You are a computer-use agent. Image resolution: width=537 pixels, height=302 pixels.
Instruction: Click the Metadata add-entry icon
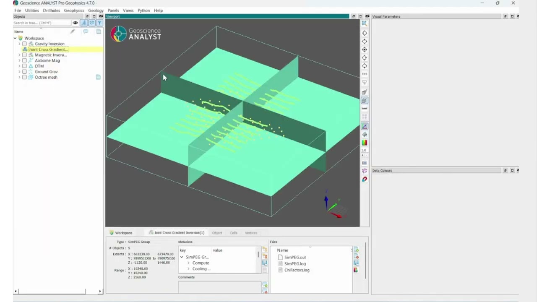[x=265, y=250]
